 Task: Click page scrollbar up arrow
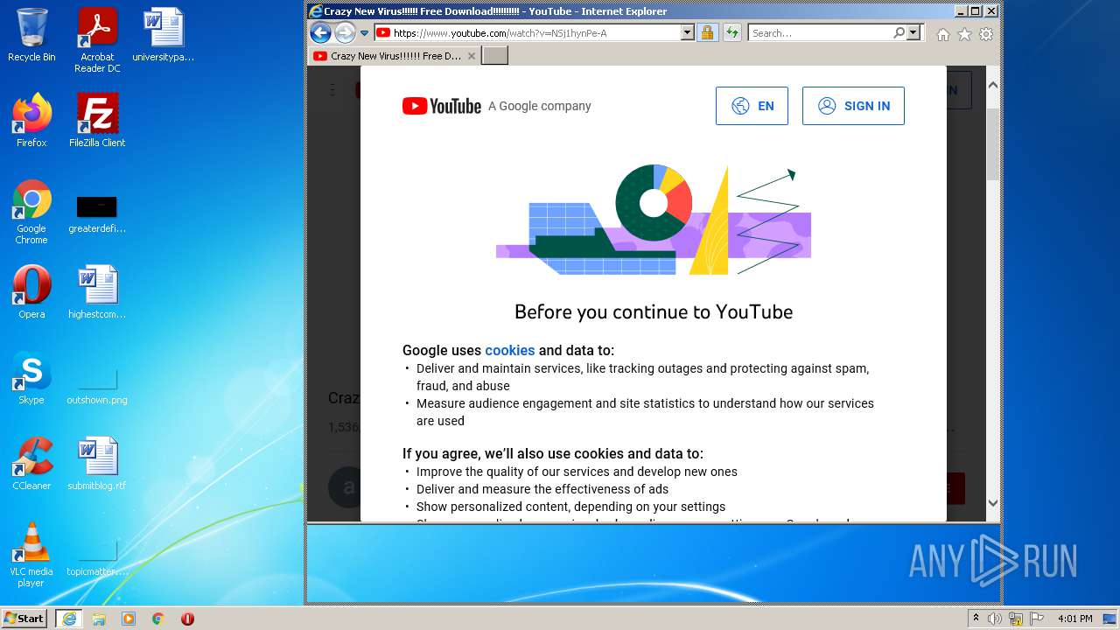click(993, 86)
